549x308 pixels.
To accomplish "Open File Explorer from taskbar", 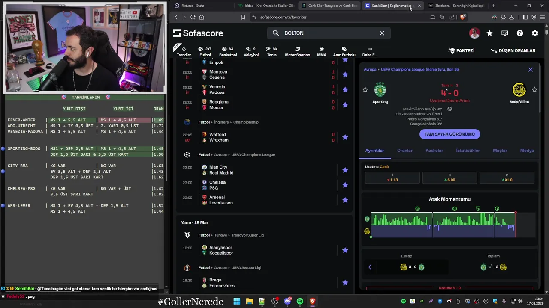I will [249, 301].
